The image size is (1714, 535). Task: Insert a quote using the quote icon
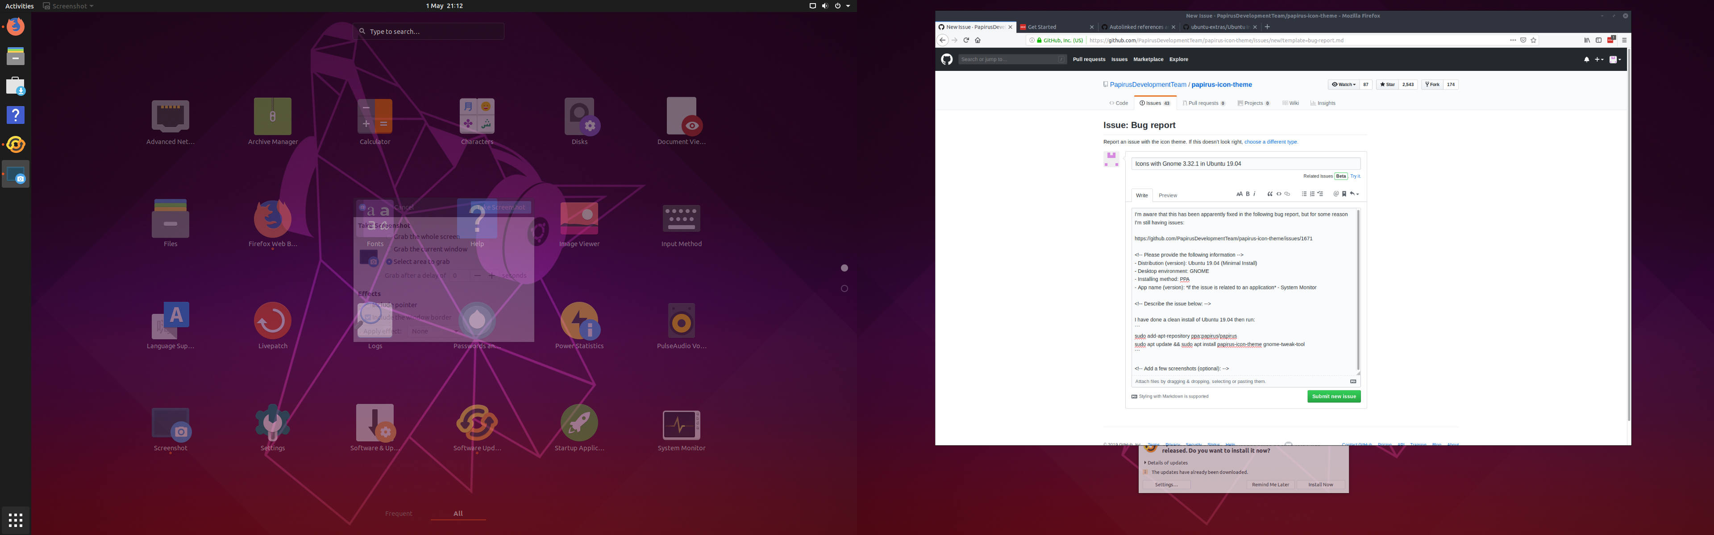(x=1271, y=193)
